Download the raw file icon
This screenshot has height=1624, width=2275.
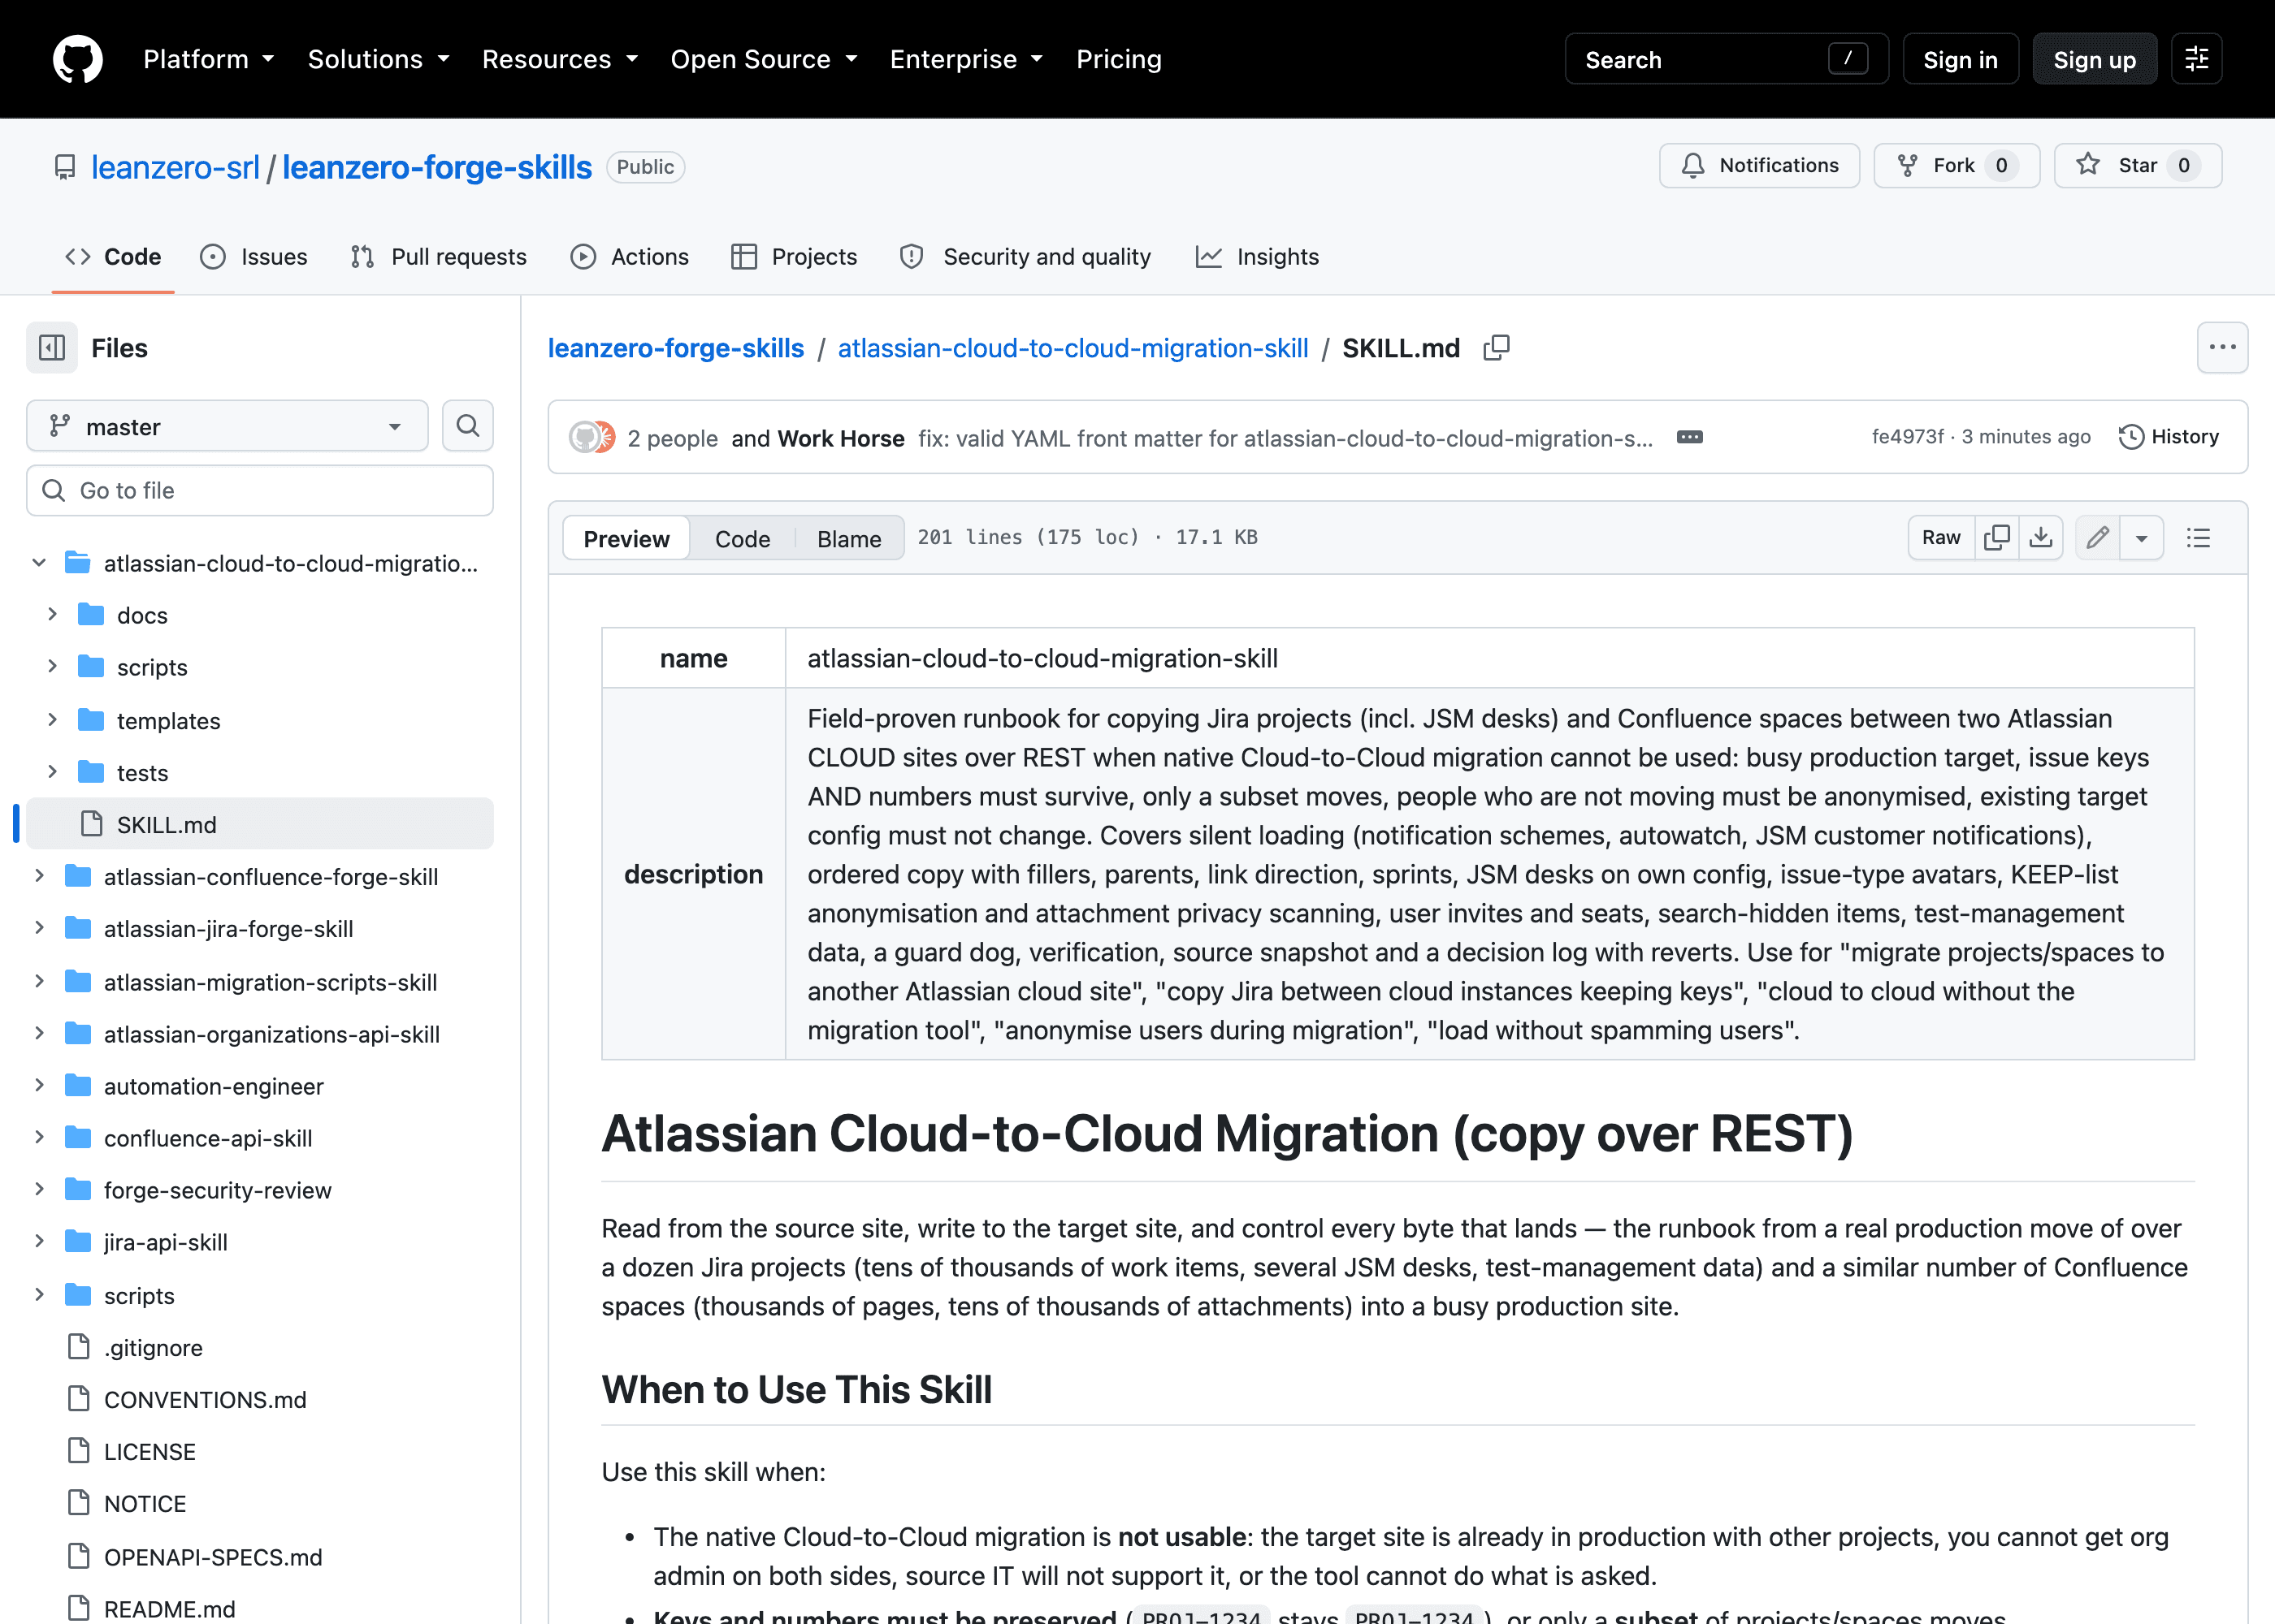coord(2041,538)
